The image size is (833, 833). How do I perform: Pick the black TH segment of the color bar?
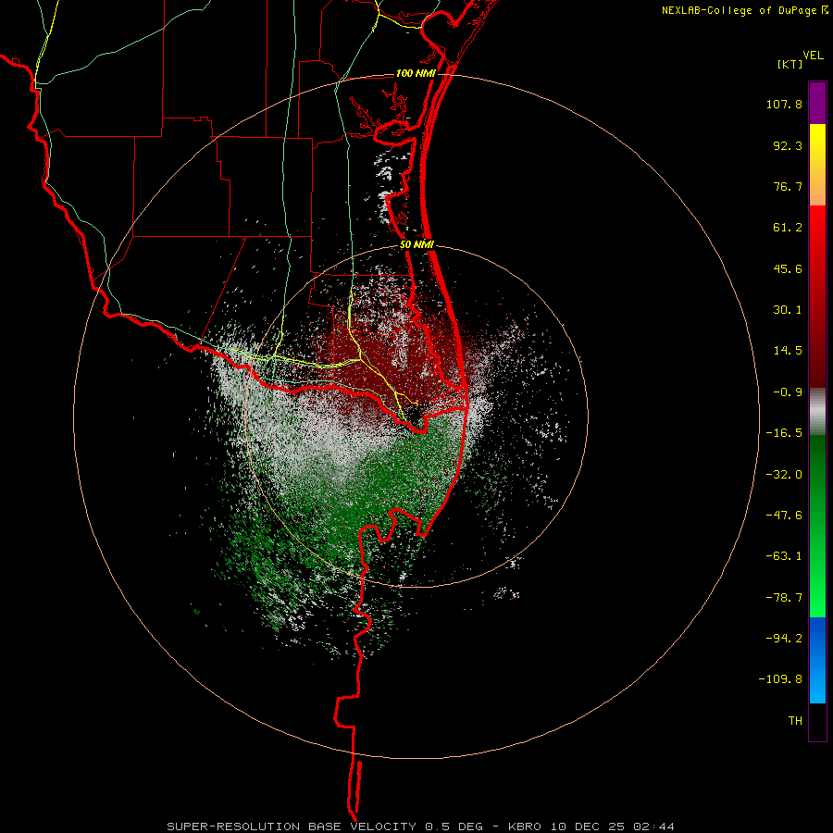817,722
